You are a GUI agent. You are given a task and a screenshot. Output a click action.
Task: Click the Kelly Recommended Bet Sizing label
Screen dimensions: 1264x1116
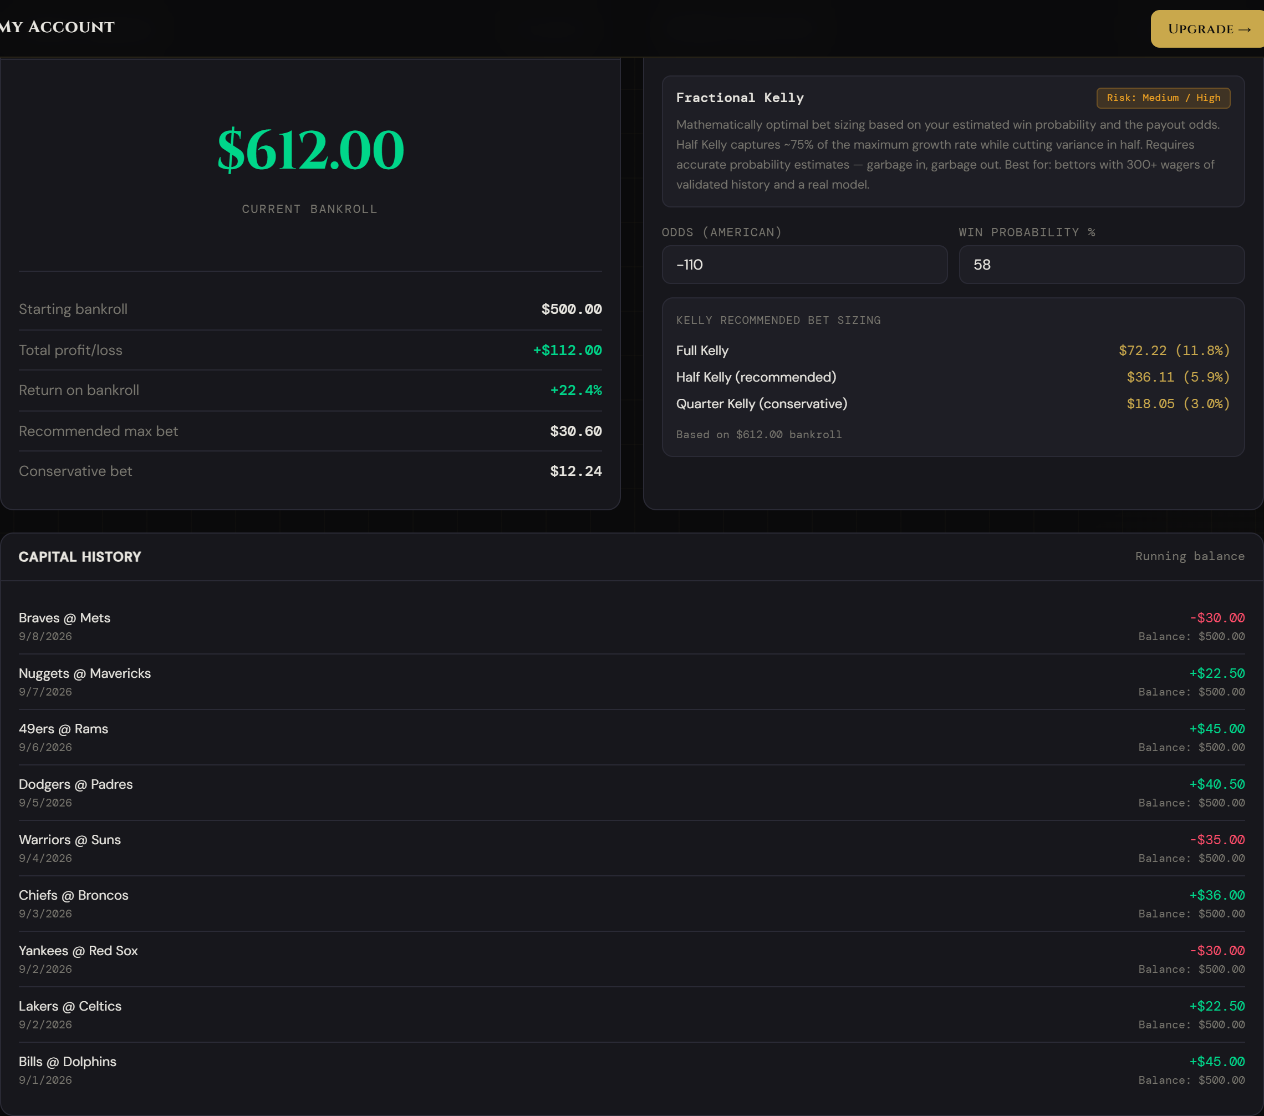(778, 321)
